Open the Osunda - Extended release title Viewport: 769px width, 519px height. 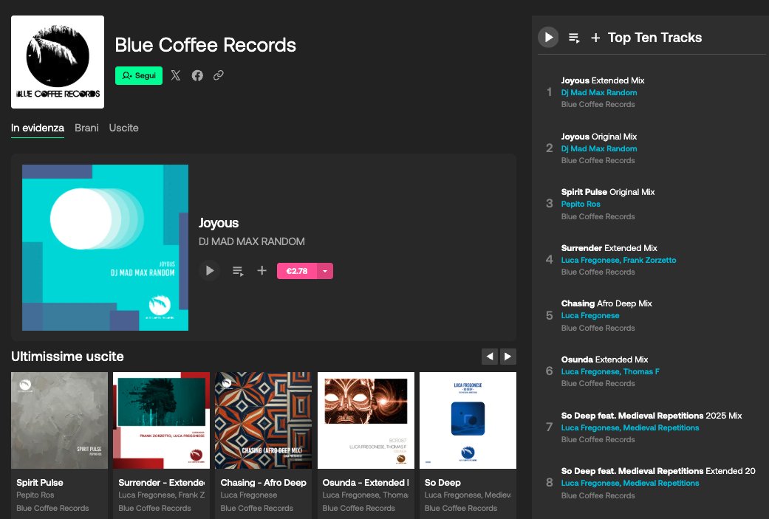click(366, 483)
